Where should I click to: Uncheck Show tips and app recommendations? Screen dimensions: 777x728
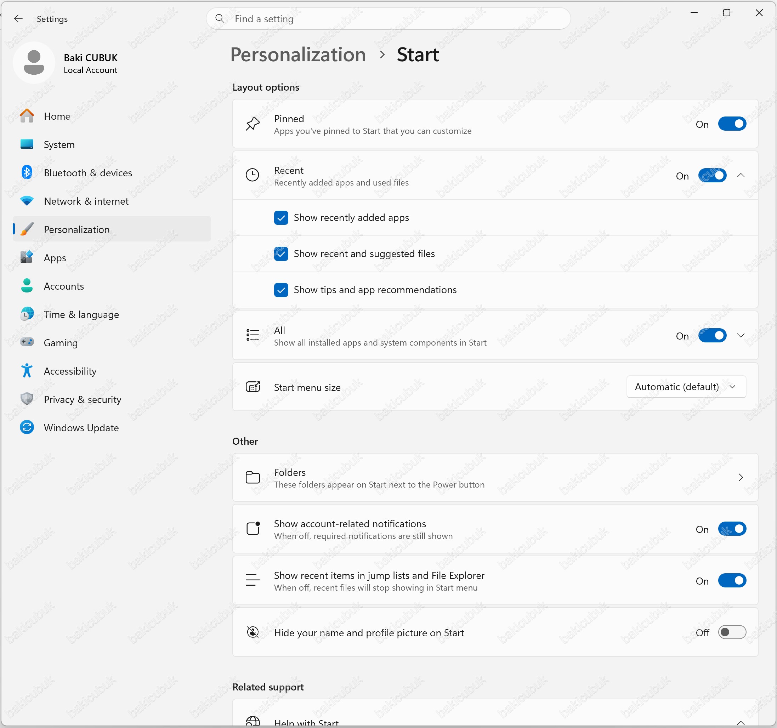(x=281, y=290)
